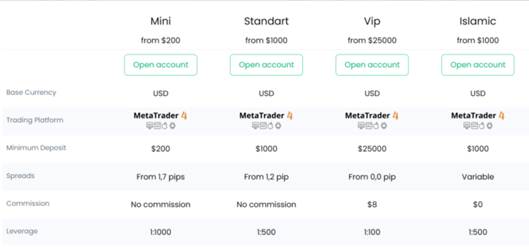This screenshot has height=248, width=529.
Task: Select the Mini account heading
Action: 161,21
